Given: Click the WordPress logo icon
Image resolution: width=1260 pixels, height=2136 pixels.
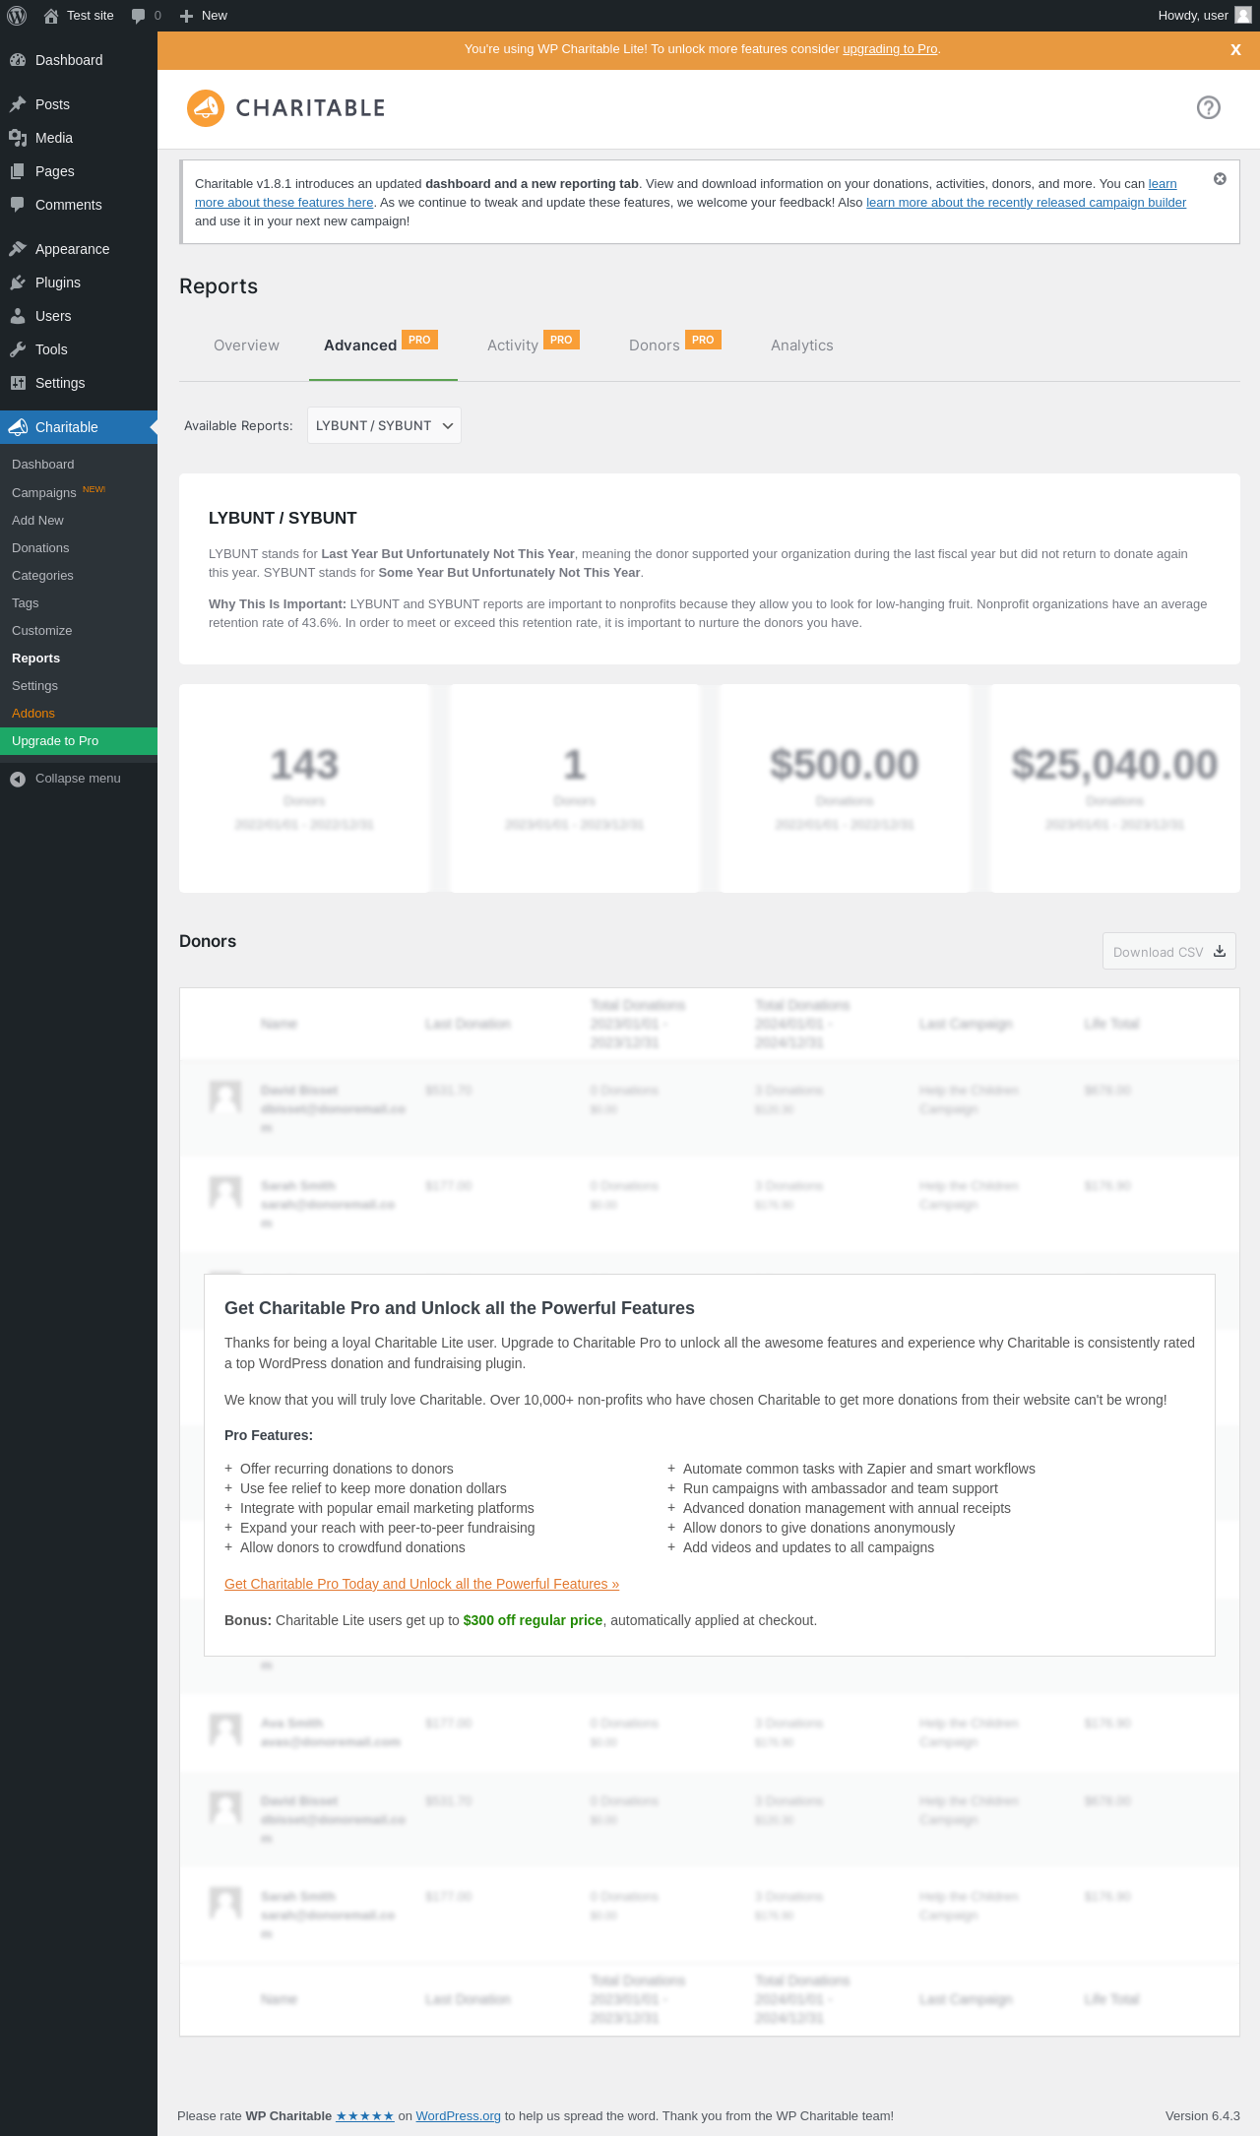Looking at the screenshot, I should click(x=17, y=16).
